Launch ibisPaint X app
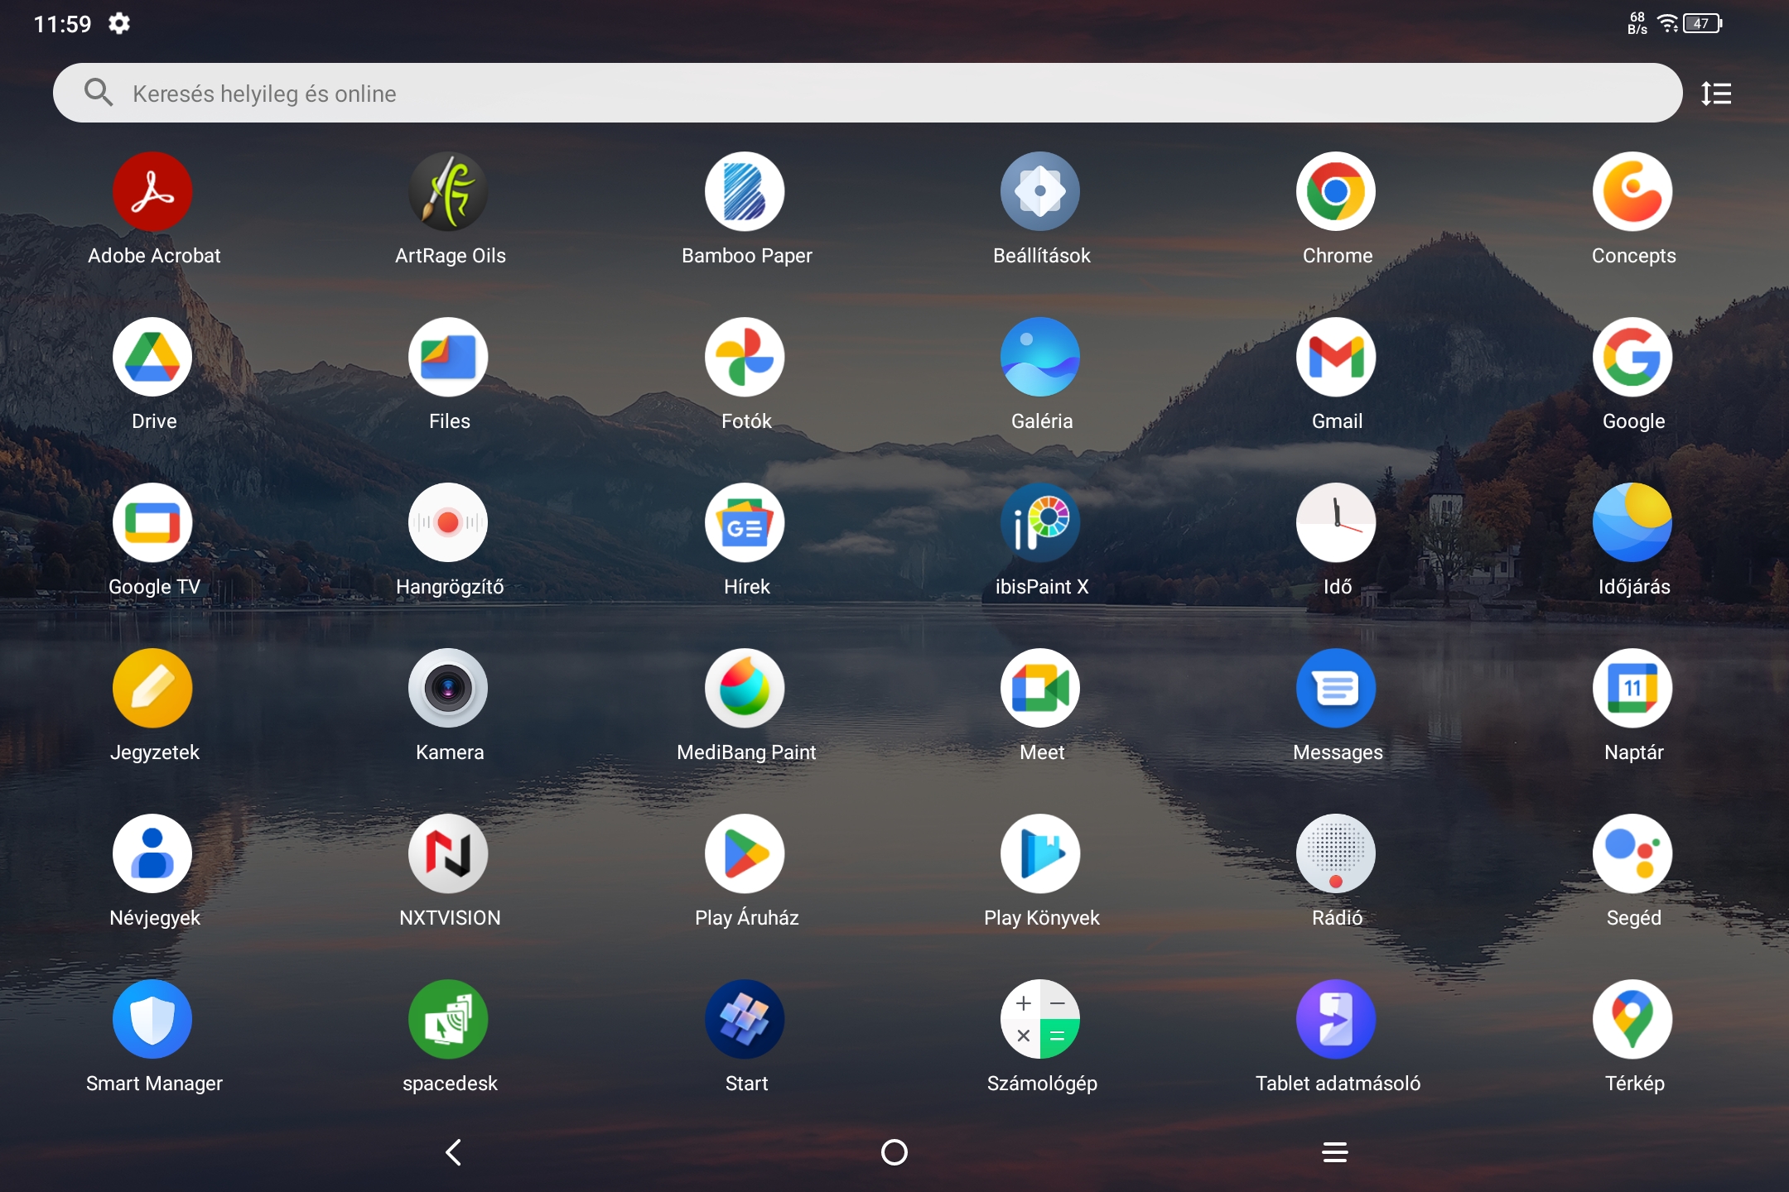This screenshot has height=1192, width=1789. pos(1041,522)
